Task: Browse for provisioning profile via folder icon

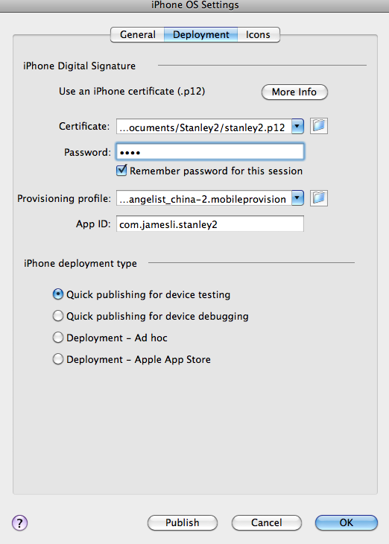Action: 318,198
